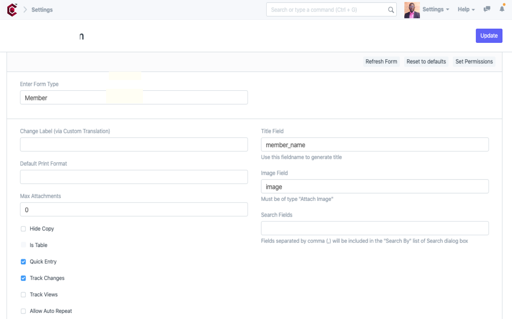Image resolution: width=512 pixels, height=319 pixels.
Task: Click the Update button
Action: point(489,36)
